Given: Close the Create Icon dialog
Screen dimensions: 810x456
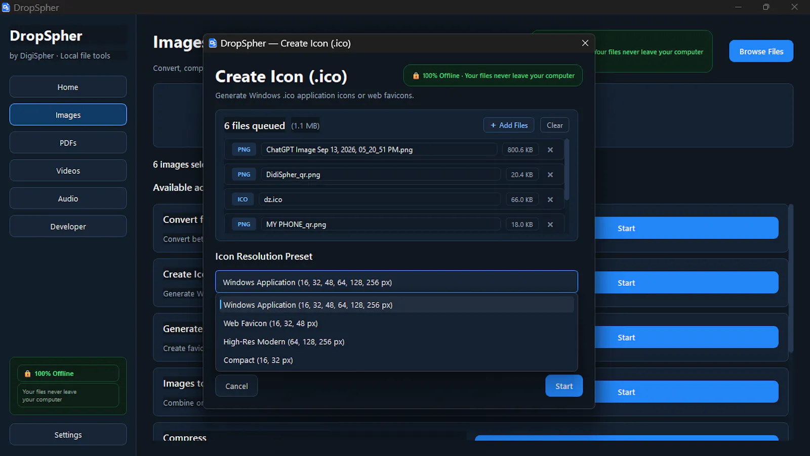Looking at the screenshot, I should click(x=585, y=43).
